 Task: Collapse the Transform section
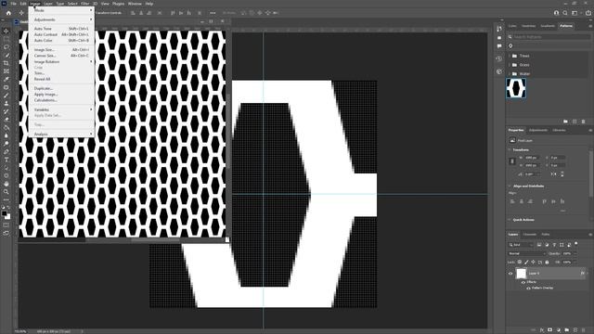pyautogui.click(x=510, y=150)
